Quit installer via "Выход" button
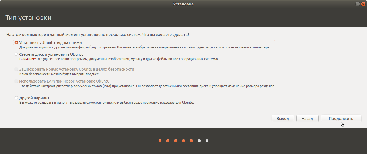Viewport: 367px width, 154px height. (283, 119)
